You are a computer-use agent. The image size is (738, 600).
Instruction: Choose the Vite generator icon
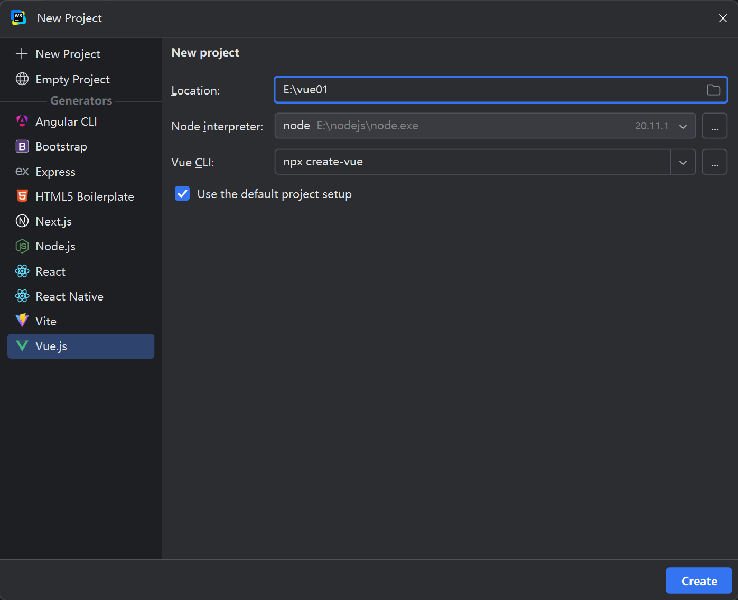click(x=22, y=321)
